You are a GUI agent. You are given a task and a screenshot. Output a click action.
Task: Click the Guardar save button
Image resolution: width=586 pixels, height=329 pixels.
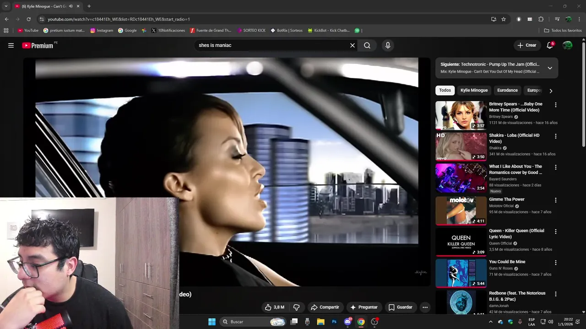pos(400,307)
